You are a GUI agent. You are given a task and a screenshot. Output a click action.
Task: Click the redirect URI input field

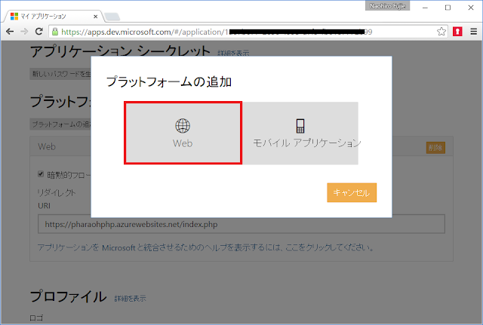241,224
